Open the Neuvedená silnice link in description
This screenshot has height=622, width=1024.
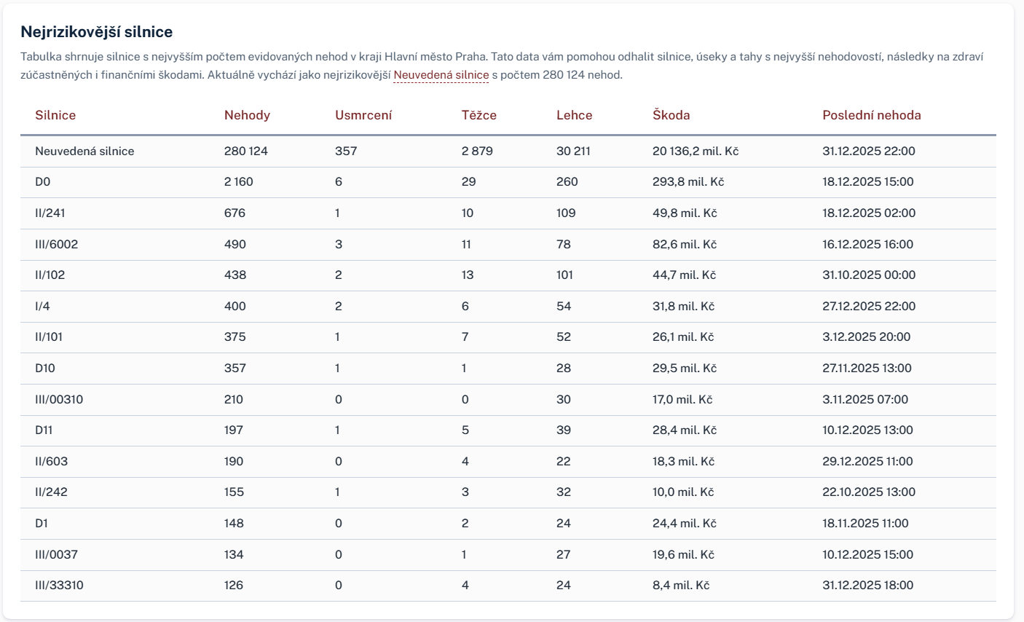[441, 75]
